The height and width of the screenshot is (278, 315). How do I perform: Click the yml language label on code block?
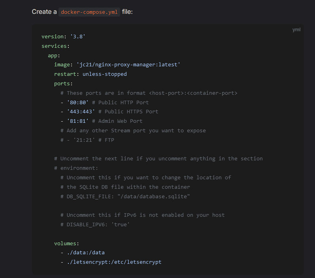296,30
